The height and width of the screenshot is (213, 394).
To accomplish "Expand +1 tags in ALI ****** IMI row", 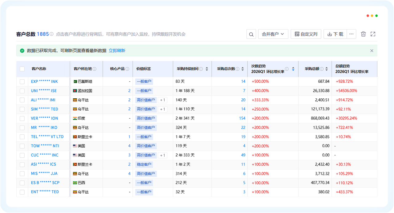I will (163, 100).
